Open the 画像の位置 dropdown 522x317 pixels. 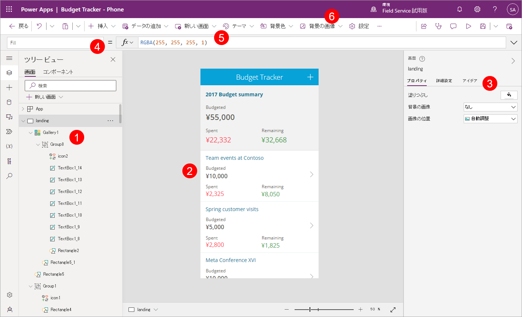pyautogui.click(x=491, y=119)
